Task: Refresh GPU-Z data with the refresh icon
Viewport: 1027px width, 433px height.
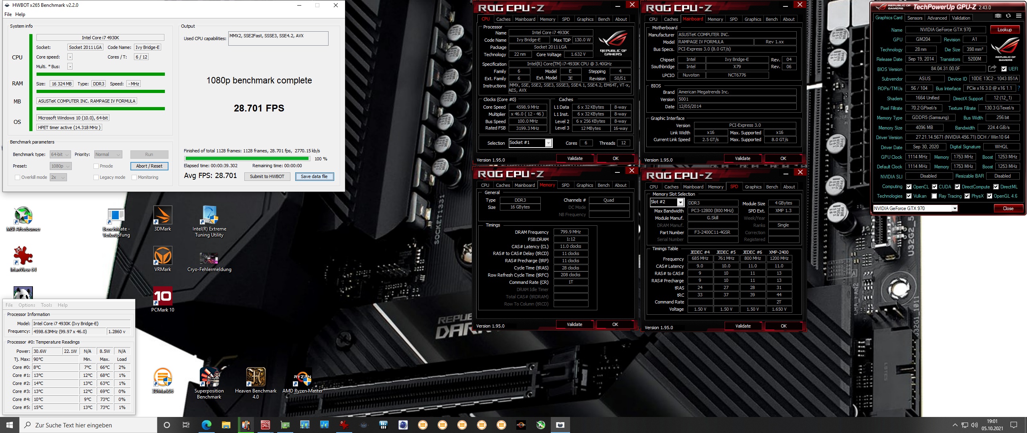Action: [1008, 16]
